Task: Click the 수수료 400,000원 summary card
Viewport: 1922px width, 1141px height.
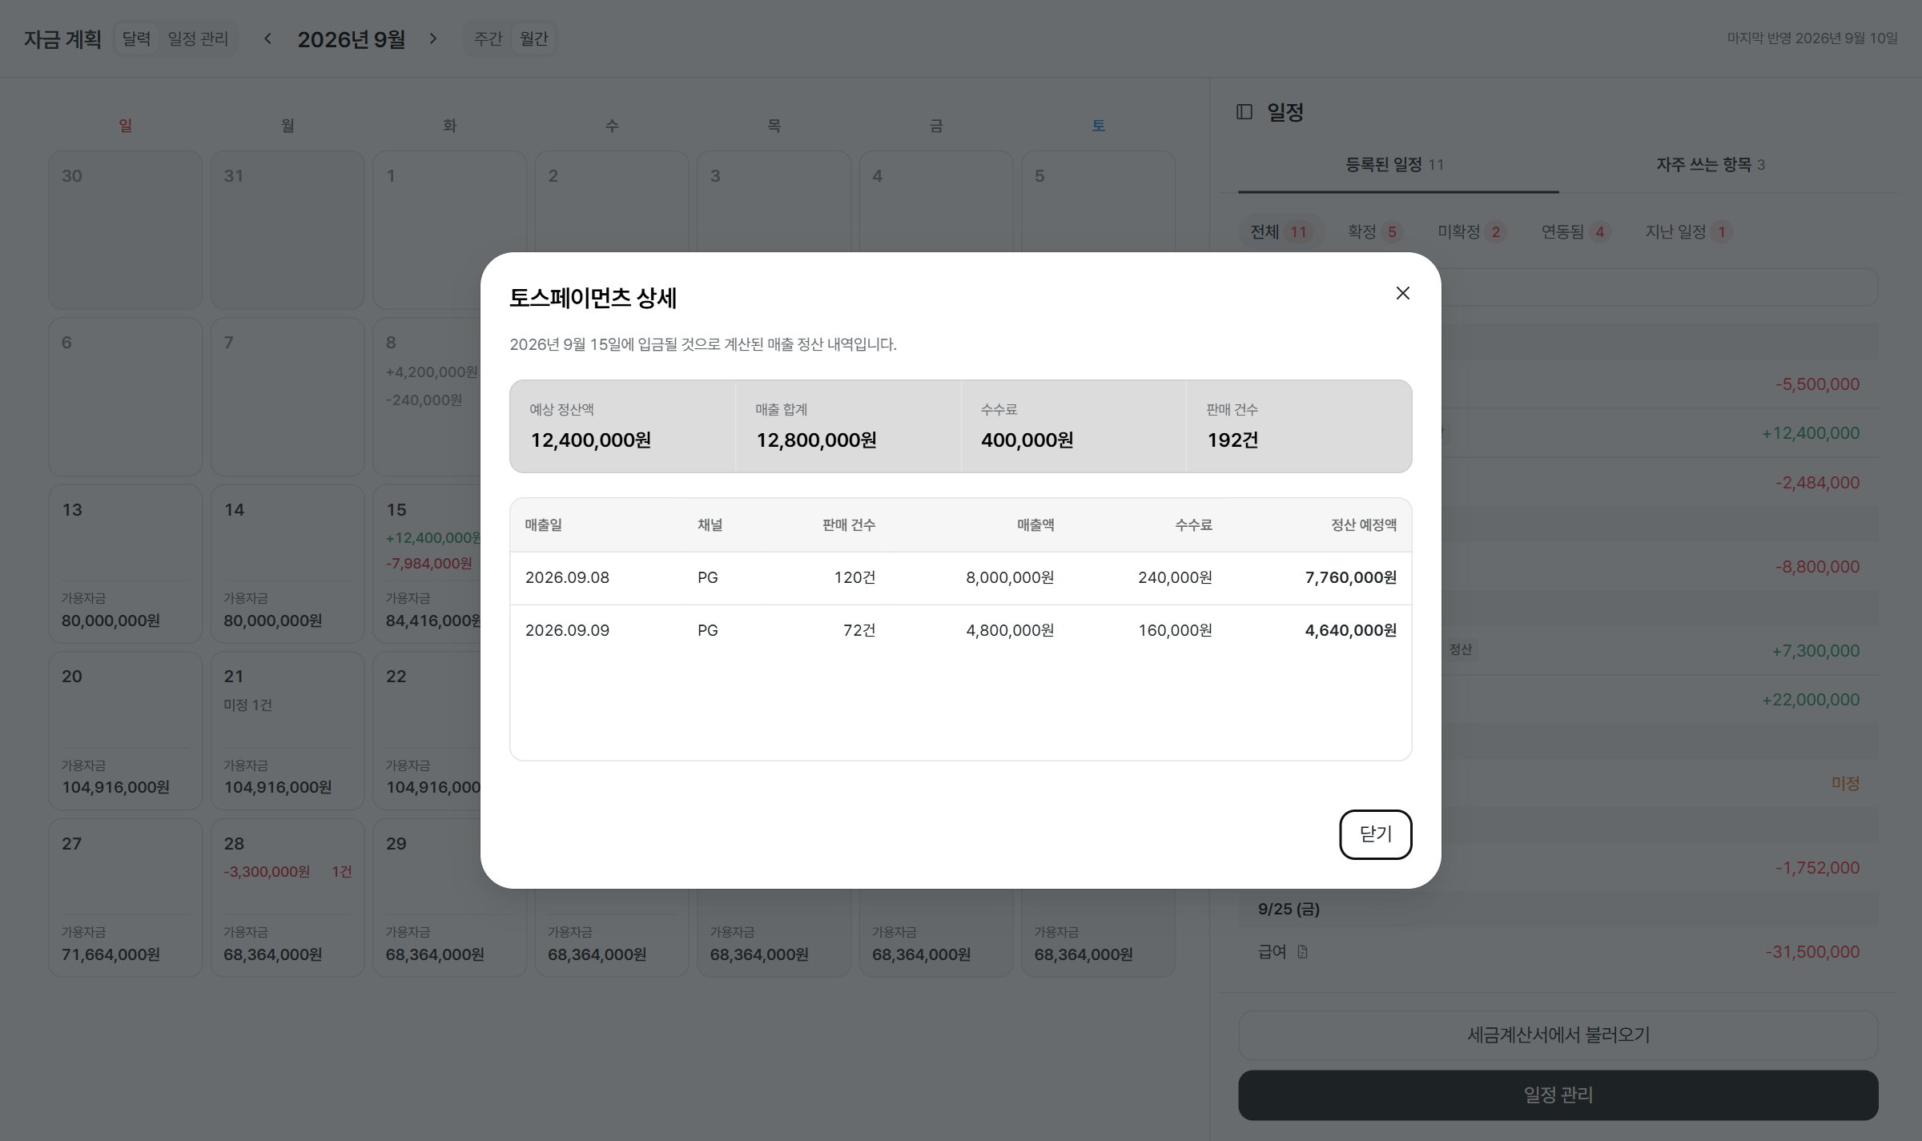Action: [1073, 426]
